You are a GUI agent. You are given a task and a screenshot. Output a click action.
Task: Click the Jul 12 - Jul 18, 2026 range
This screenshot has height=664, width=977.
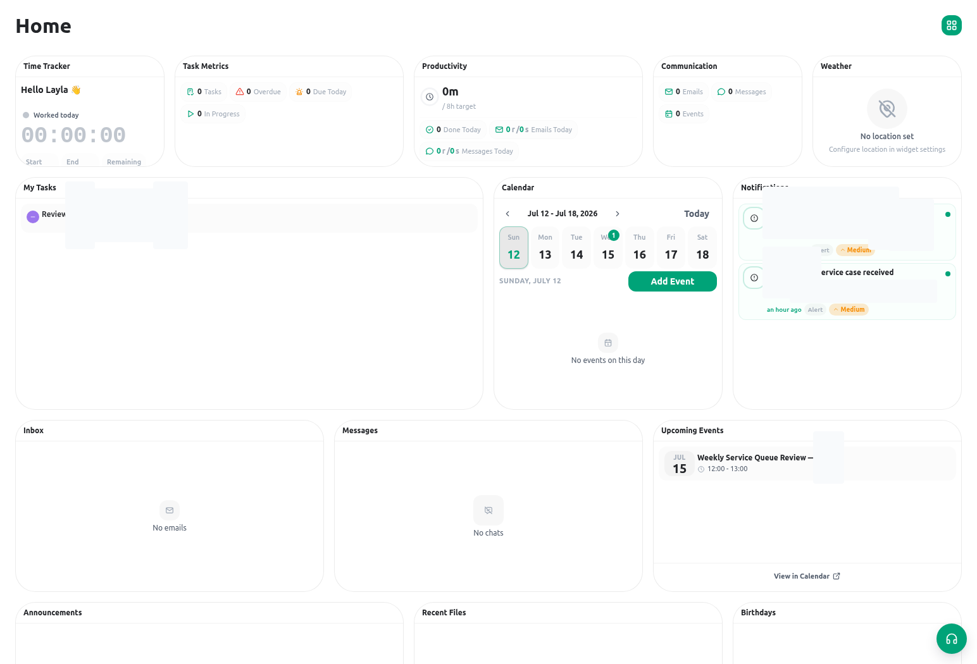click(x=563, y=214)
